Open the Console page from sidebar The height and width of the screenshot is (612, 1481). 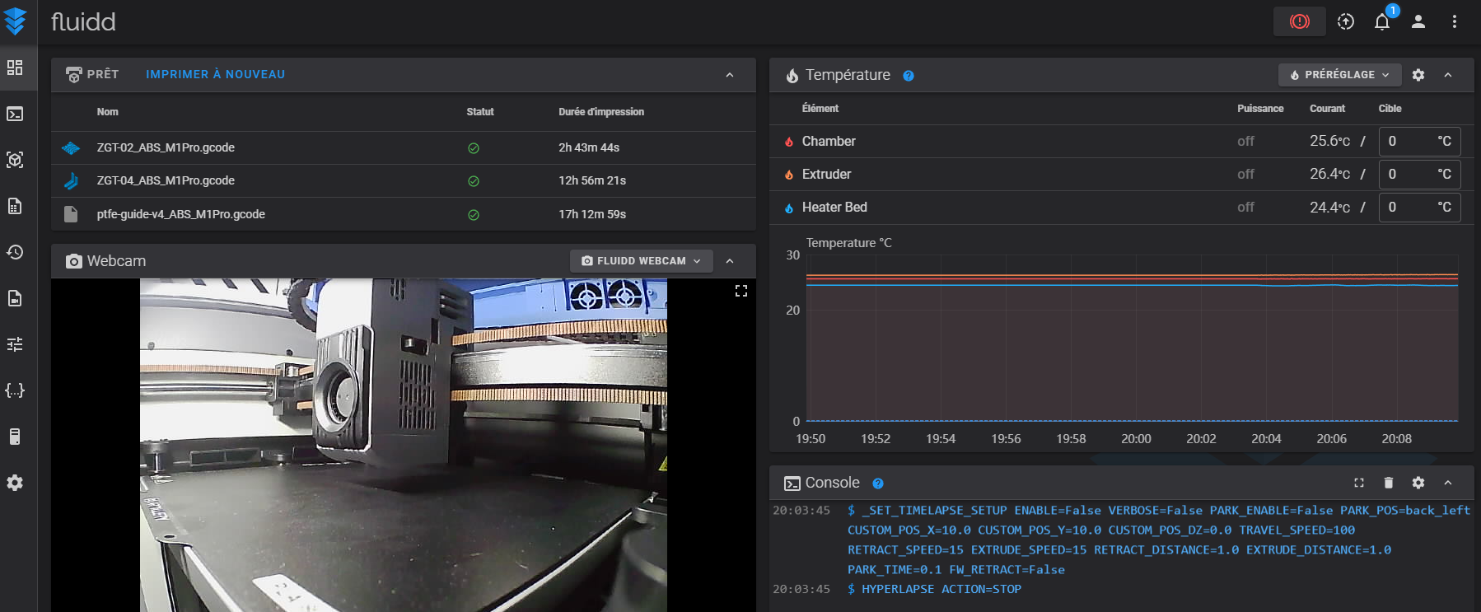(15, 114)
